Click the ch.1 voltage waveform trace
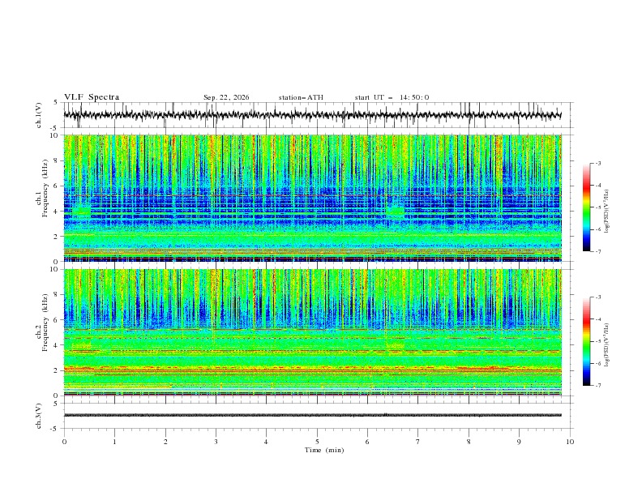Viewport: 642px width, 496px height. coord(312,115)
